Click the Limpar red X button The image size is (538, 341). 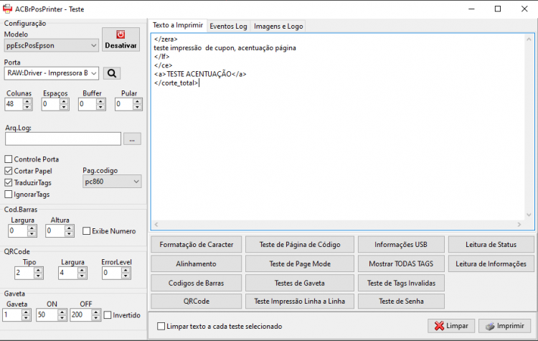451,326
